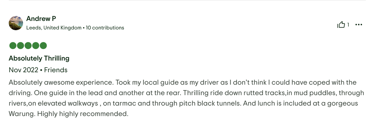Click the first green rating bubble
The height and width of the screenshot is (125, 370).
[13, 46]
